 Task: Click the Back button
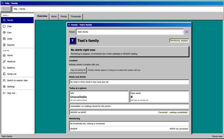6,9
